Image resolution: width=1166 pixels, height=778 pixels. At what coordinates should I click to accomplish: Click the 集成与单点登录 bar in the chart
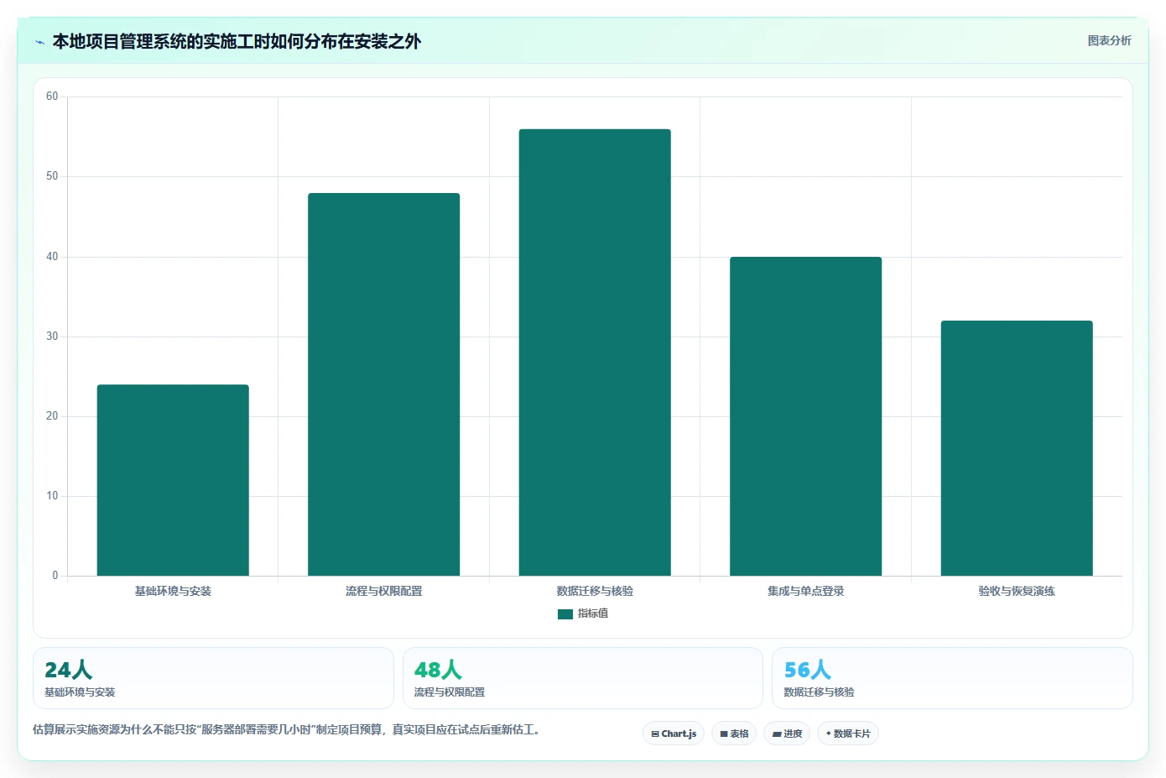point(805,416)
